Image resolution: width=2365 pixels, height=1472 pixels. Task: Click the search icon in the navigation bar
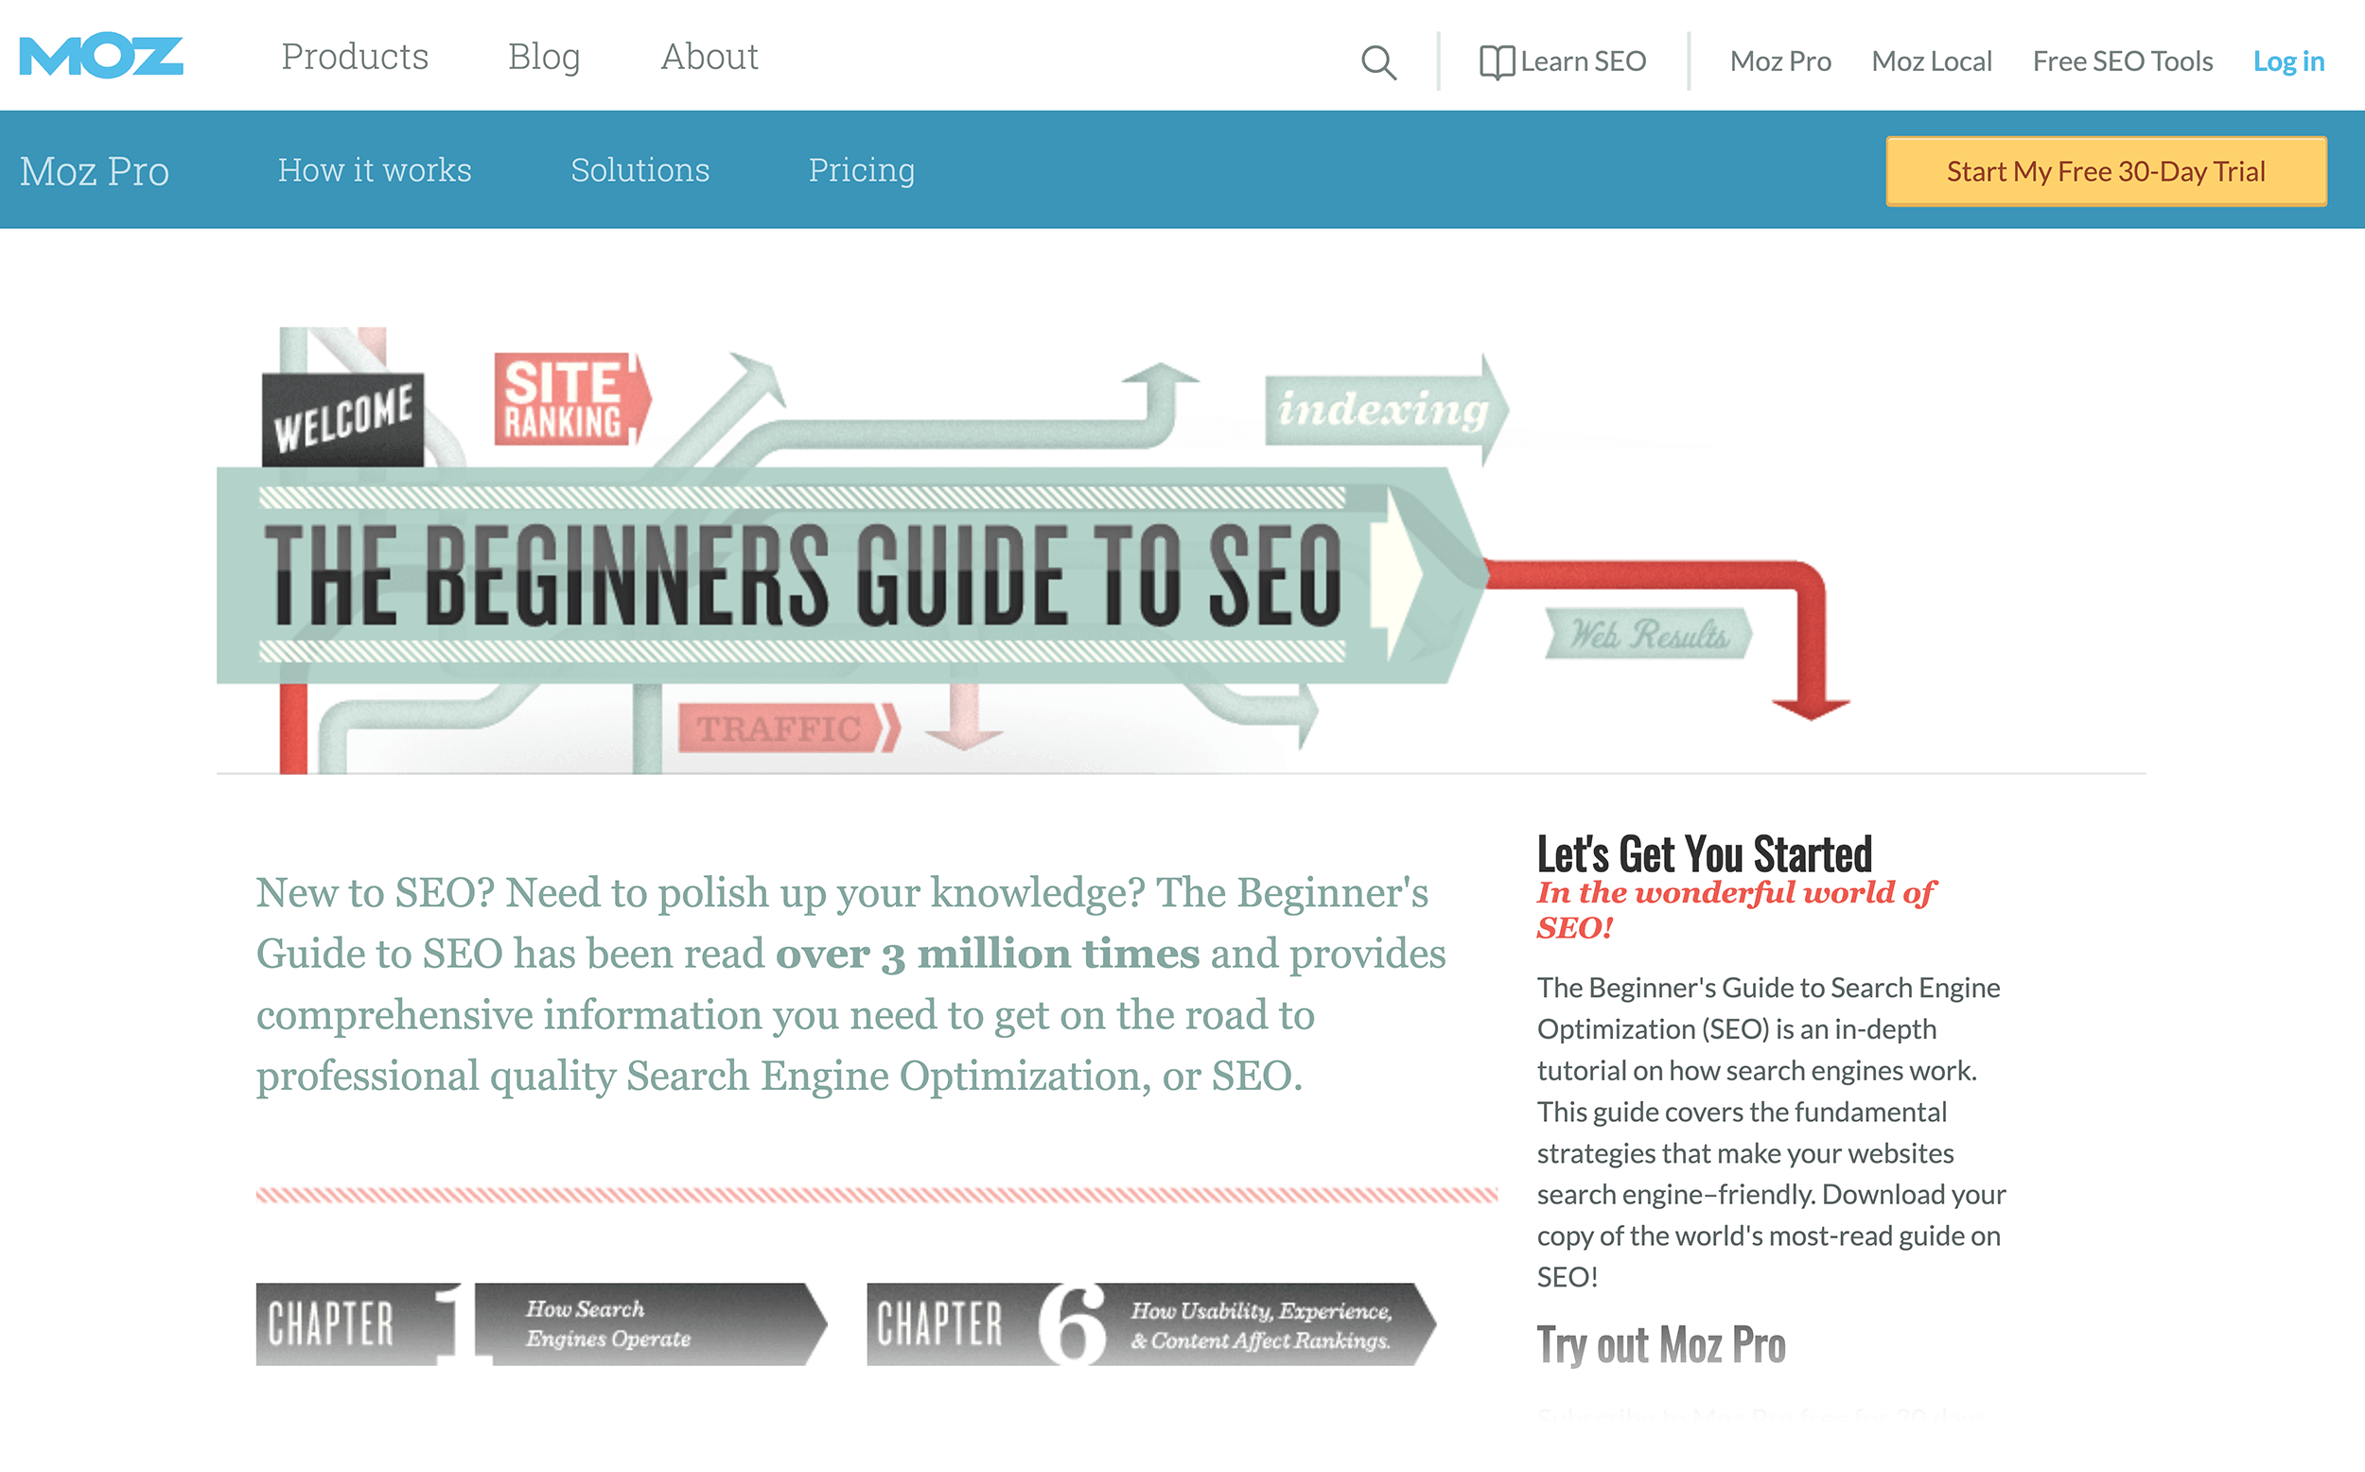coord(1378,60)
